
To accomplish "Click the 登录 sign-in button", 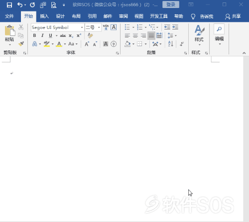I will pos(171,4).
